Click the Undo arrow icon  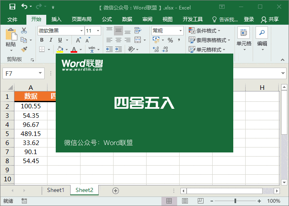[x=24, y=7]
